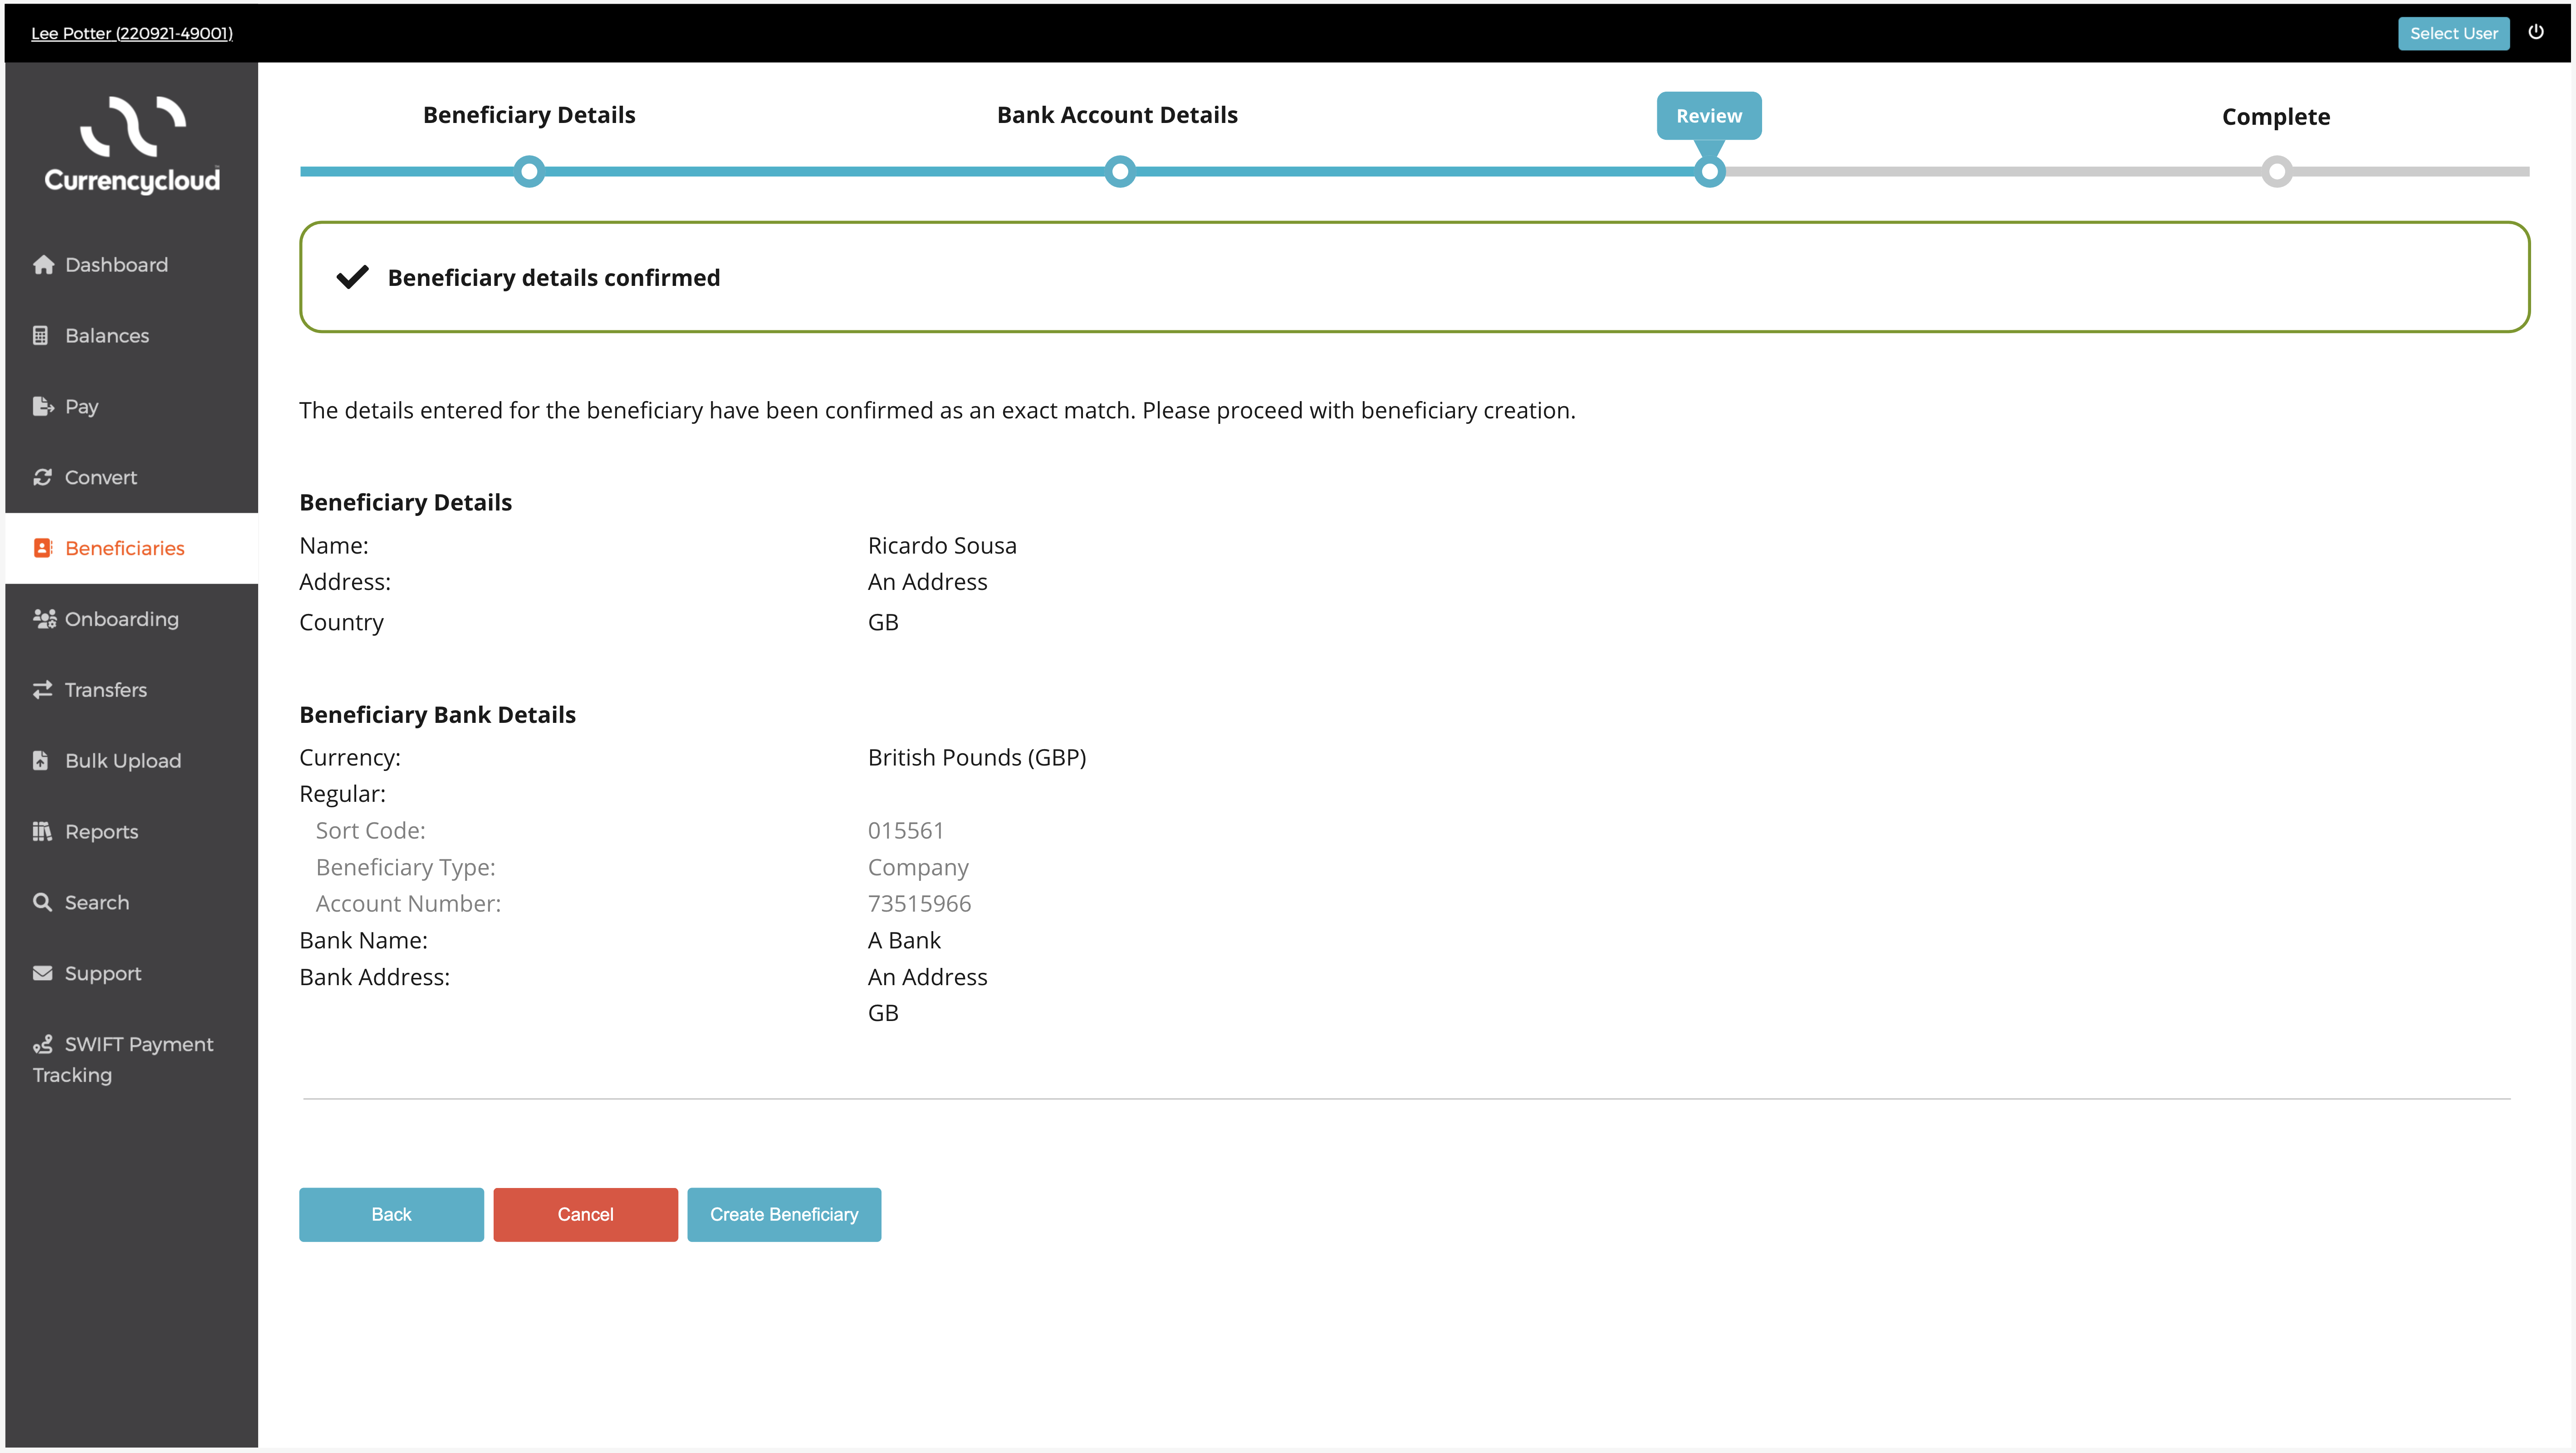This screenshot has height=1453, width=2576.
Task: Click the sort code 015561
Action: click(906, 830)
